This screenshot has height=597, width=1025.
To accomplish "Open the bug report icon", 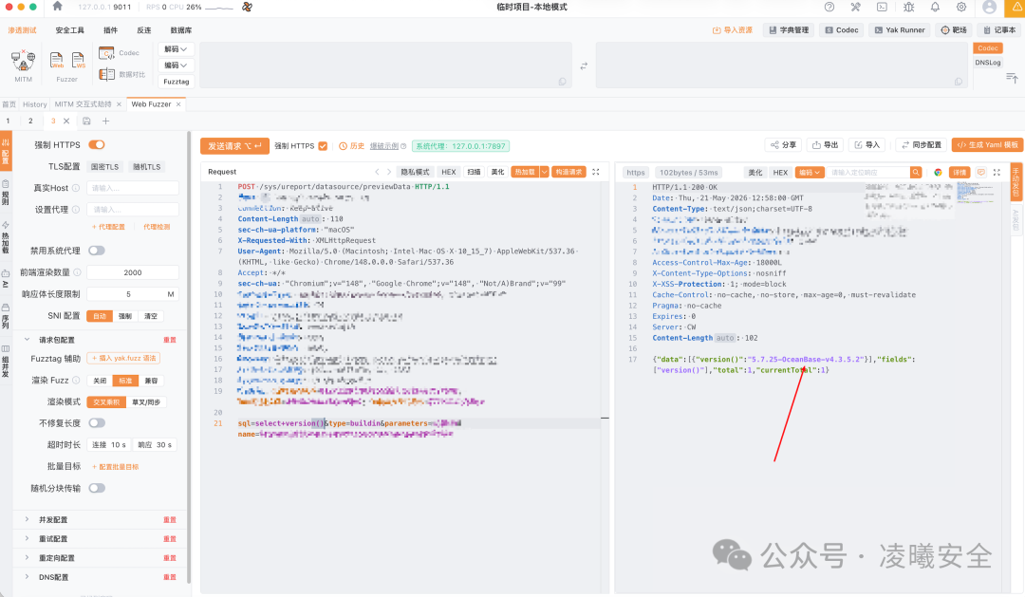I will click(908, 7).
